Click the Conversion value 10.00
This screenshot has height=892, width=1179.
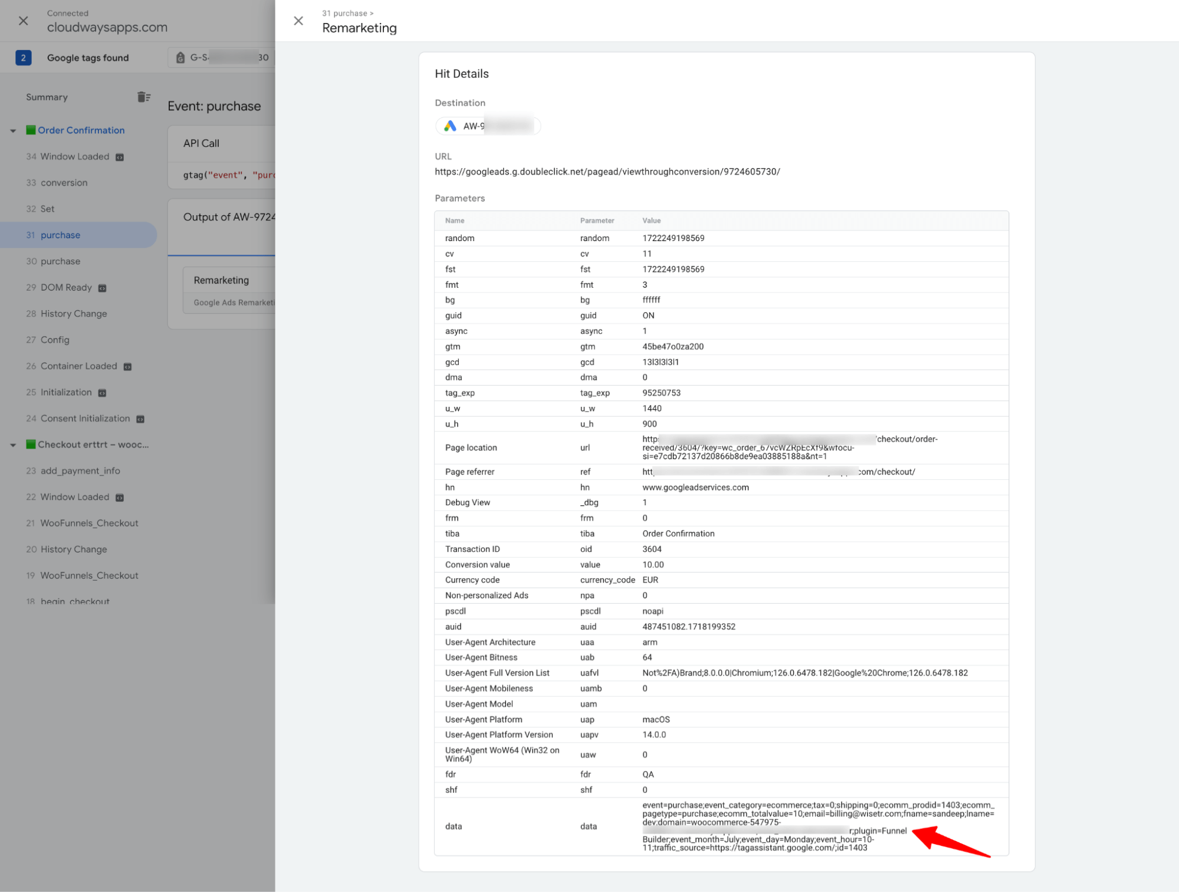coord(653,565)
